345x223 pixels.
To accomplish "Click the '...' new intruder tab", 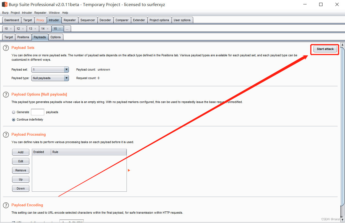I will (x=67, y=29).
